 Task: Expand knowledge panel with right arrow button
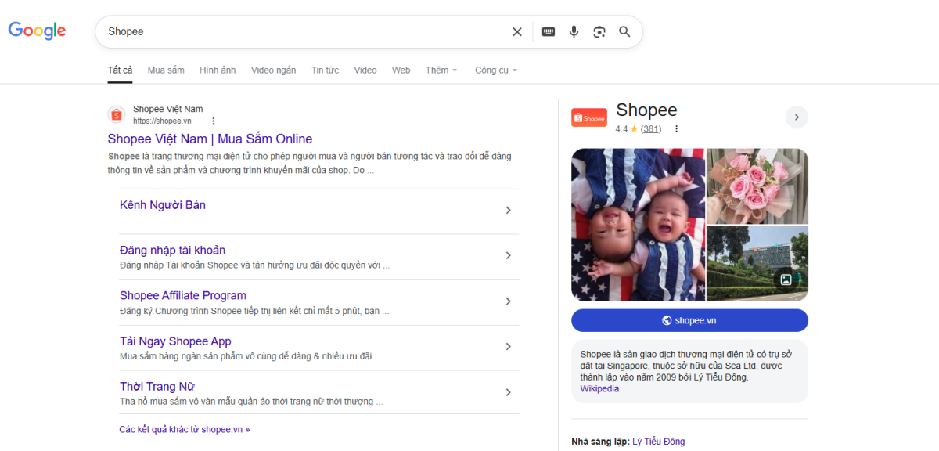pyautogui.click(x=797, y=117)
